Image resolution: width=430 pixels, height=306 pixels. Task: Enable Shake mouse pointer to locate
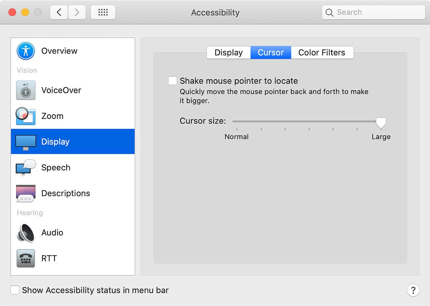(173, 81)
